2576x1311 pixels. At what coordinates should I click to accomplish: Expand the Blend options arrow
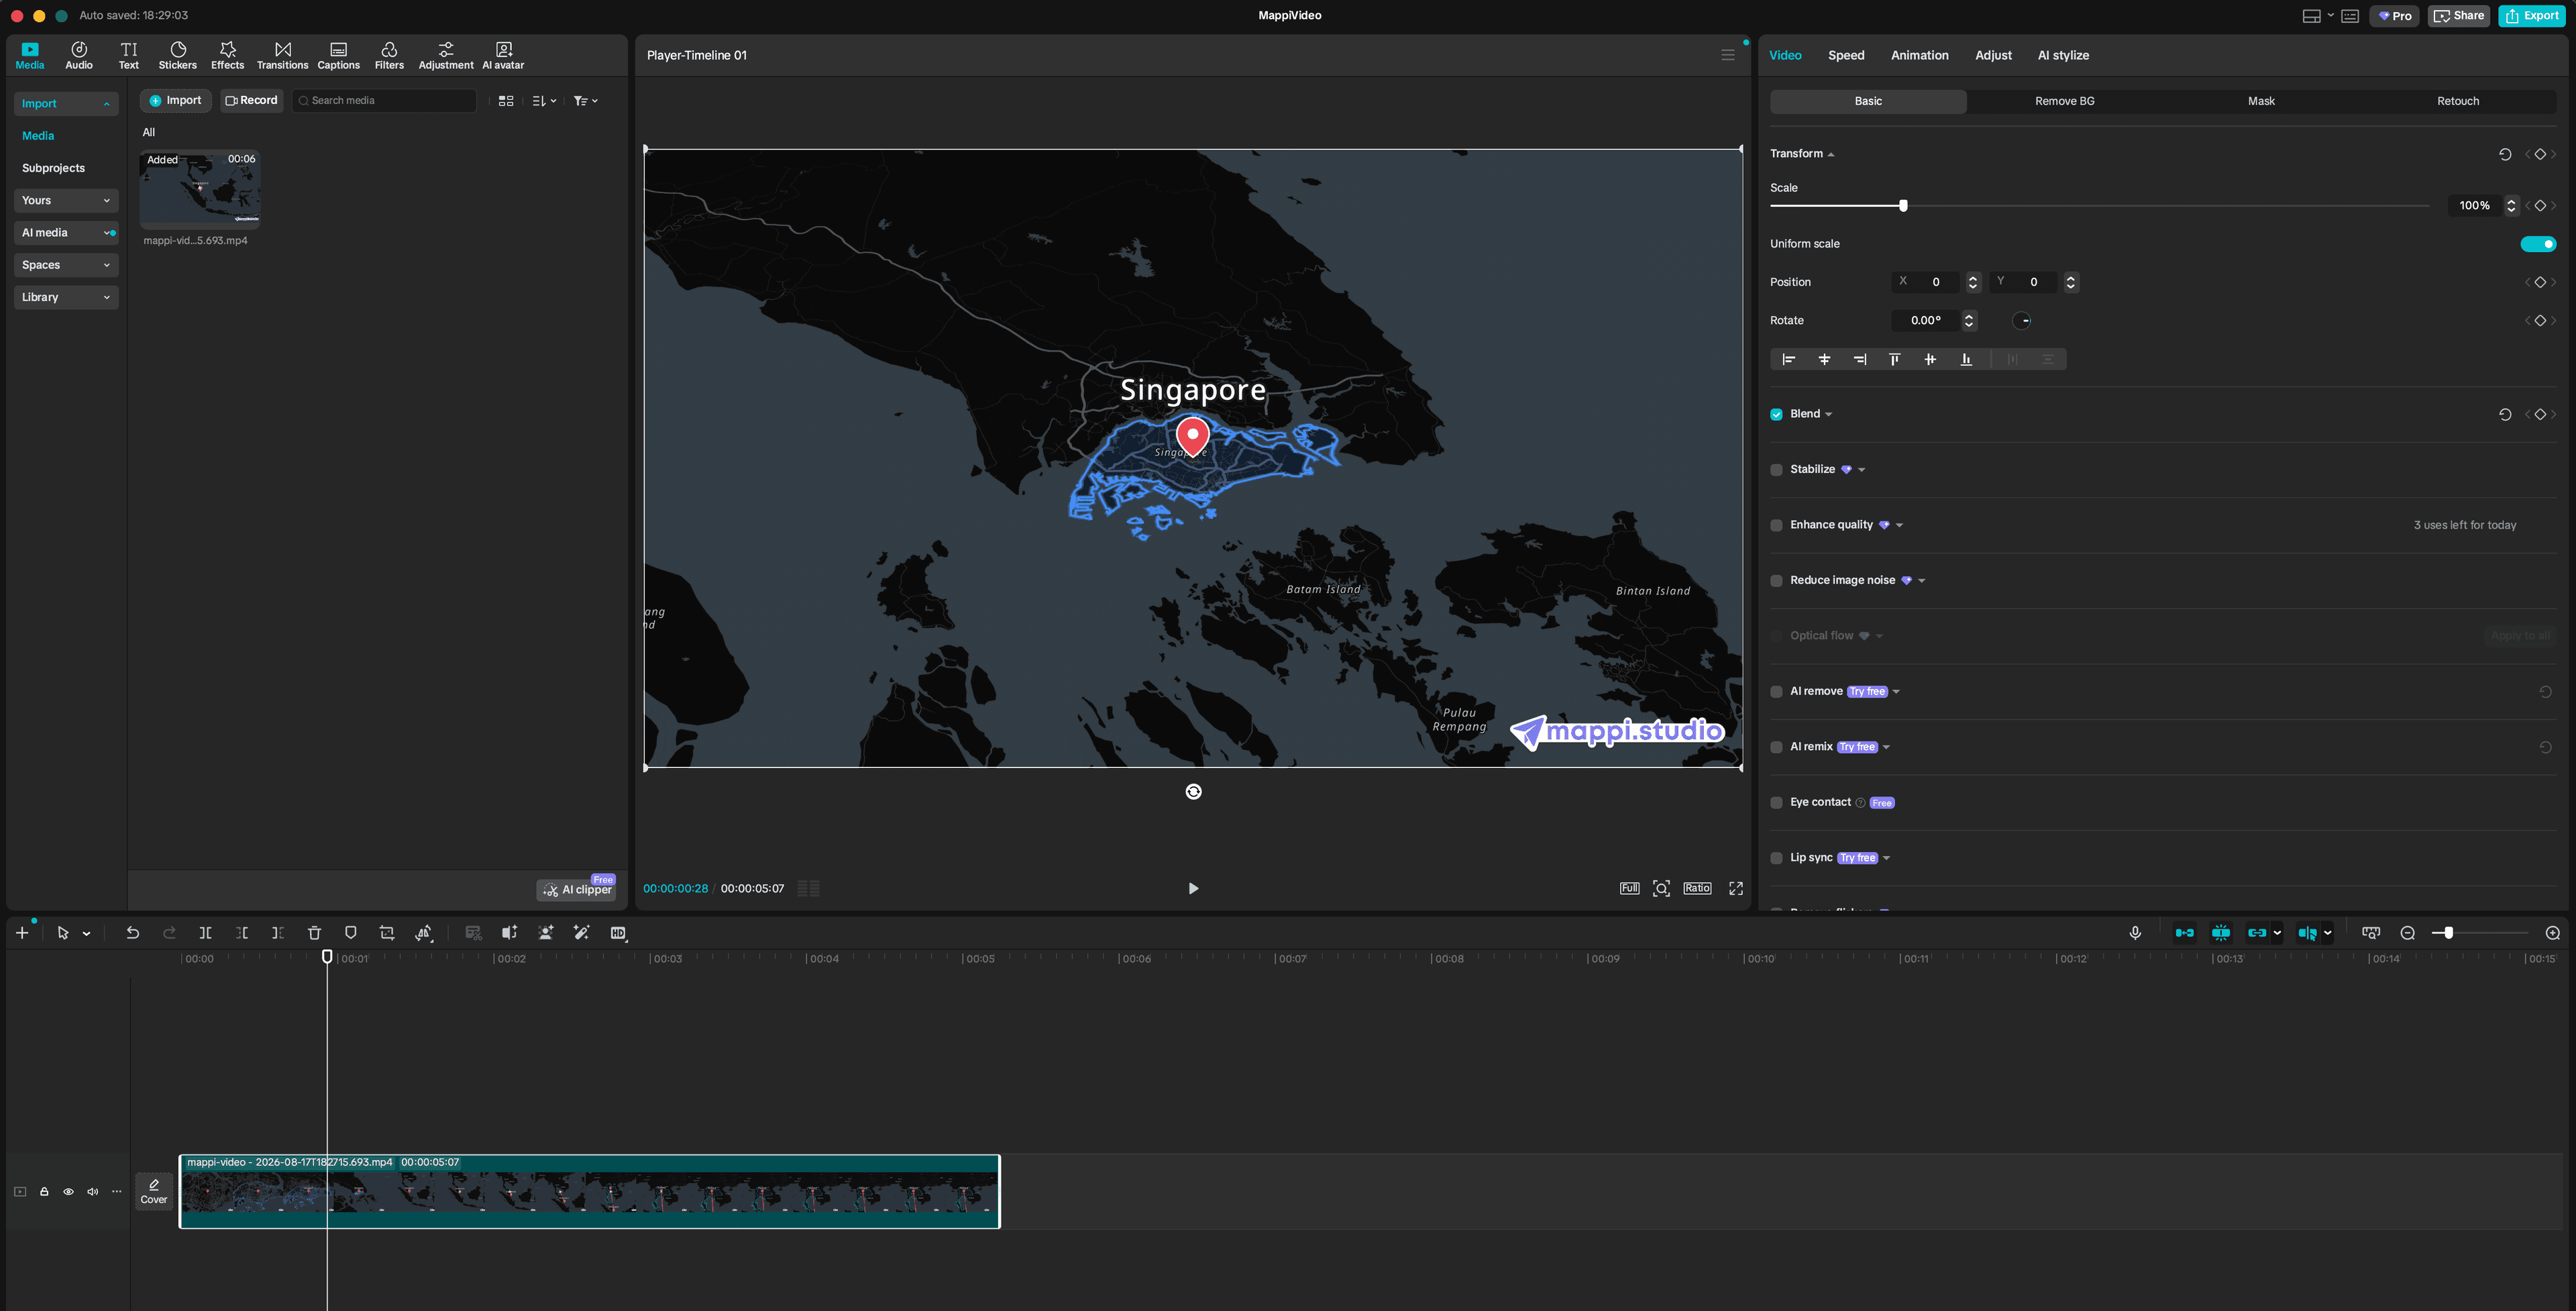click(1829, 415)
